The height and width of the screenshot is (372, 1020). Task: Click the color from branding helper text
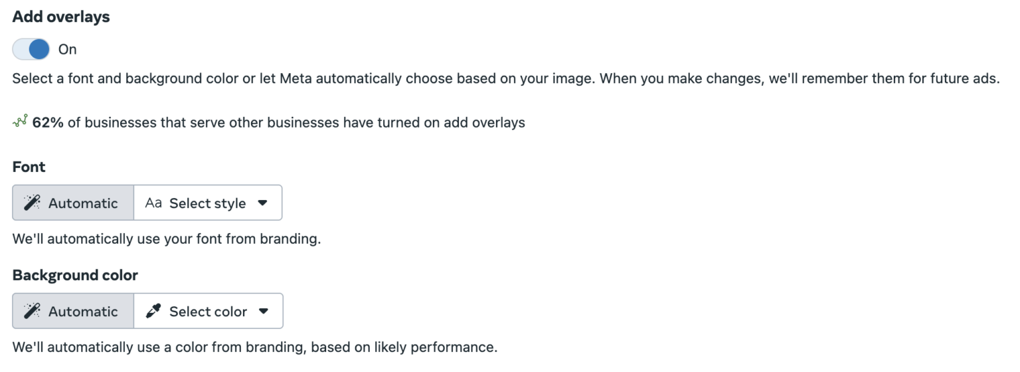pyautogui.click(x=255, y=347)
